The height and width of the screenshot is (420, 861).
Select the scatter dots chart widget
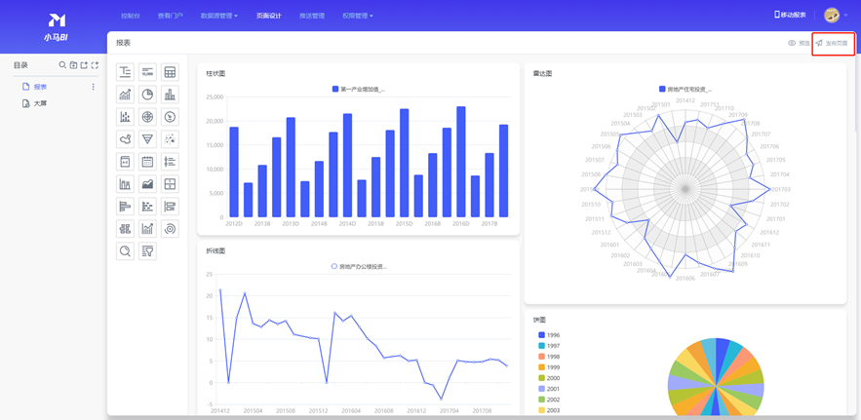(171, 139)
